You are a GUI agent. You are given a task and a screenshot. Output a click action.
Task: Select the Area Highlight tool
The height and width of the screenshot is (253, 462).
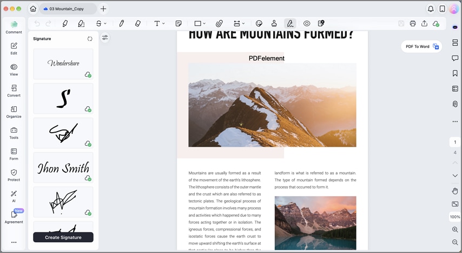pyautogui.click(x=81, y=24)
